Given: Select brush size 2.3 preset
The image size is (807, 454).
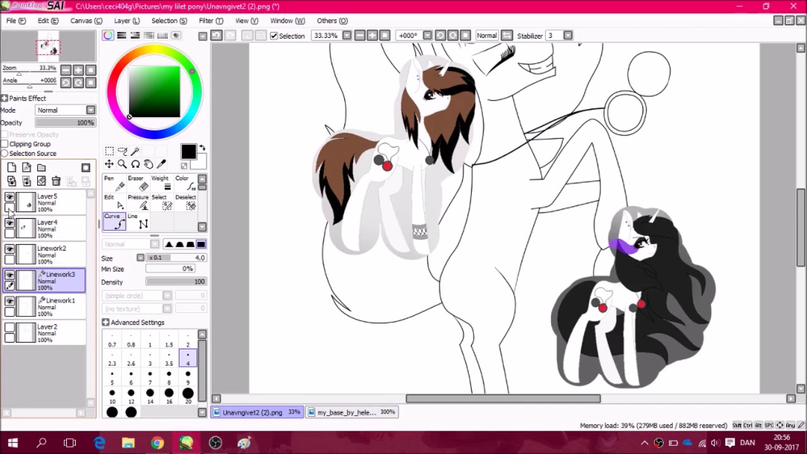Looking at the screenshot, I should 112,358.
